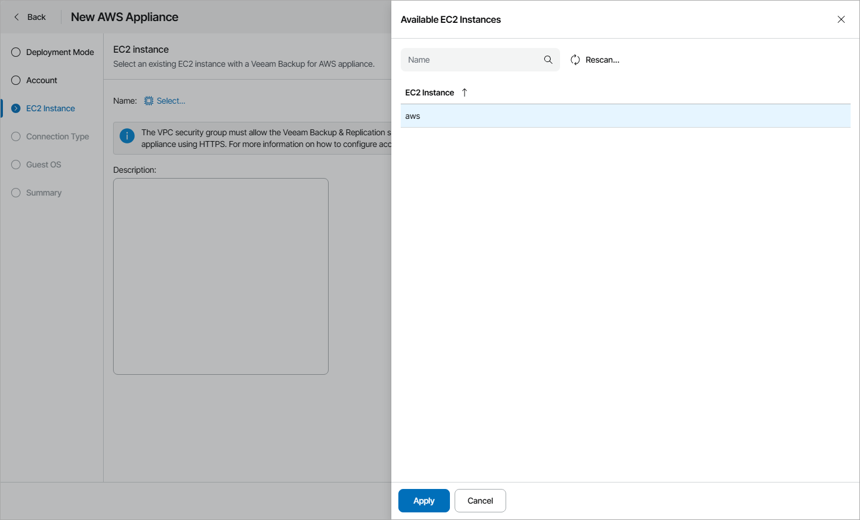The width and height of the screenshot is (860, 520).
Task: Click the Select... link next to Name
Action: 171,101
